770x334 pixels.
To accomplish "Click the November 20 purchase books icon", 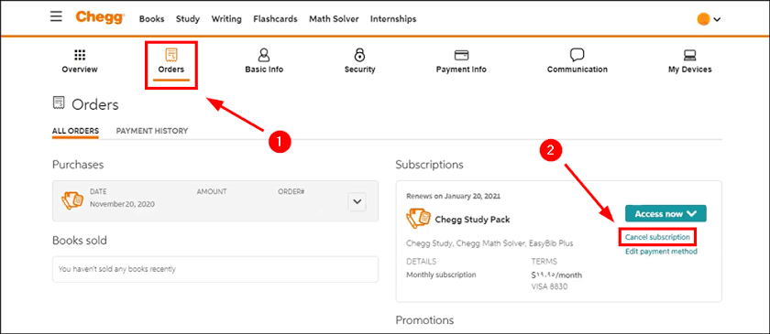I will pyautogui.click(x=72, y=200).
